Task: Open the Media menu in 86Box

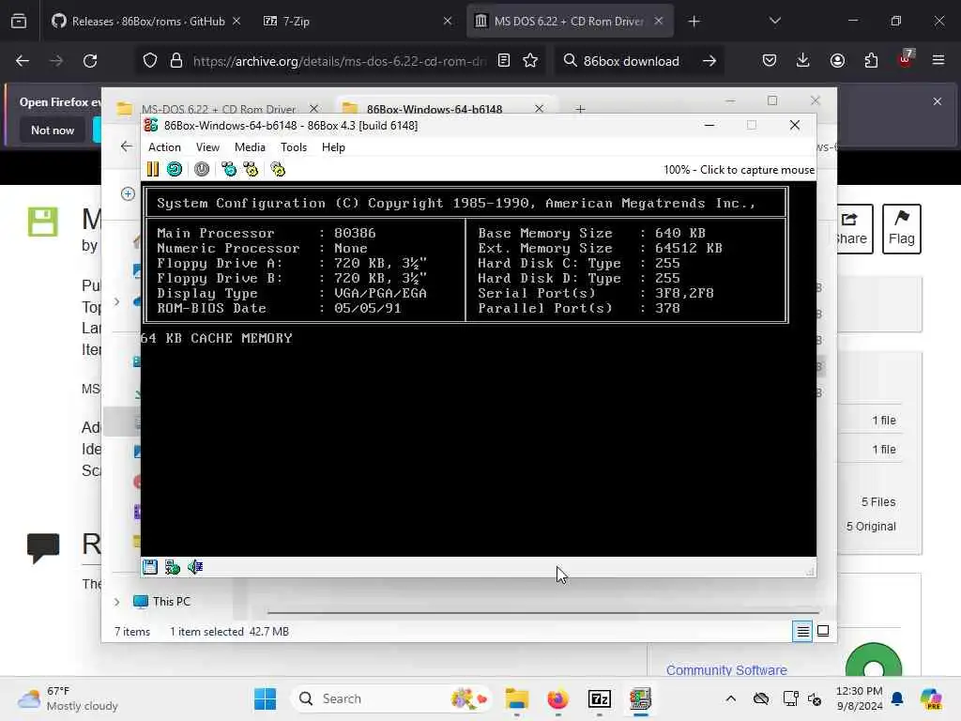Action: (x=250, y=147)
